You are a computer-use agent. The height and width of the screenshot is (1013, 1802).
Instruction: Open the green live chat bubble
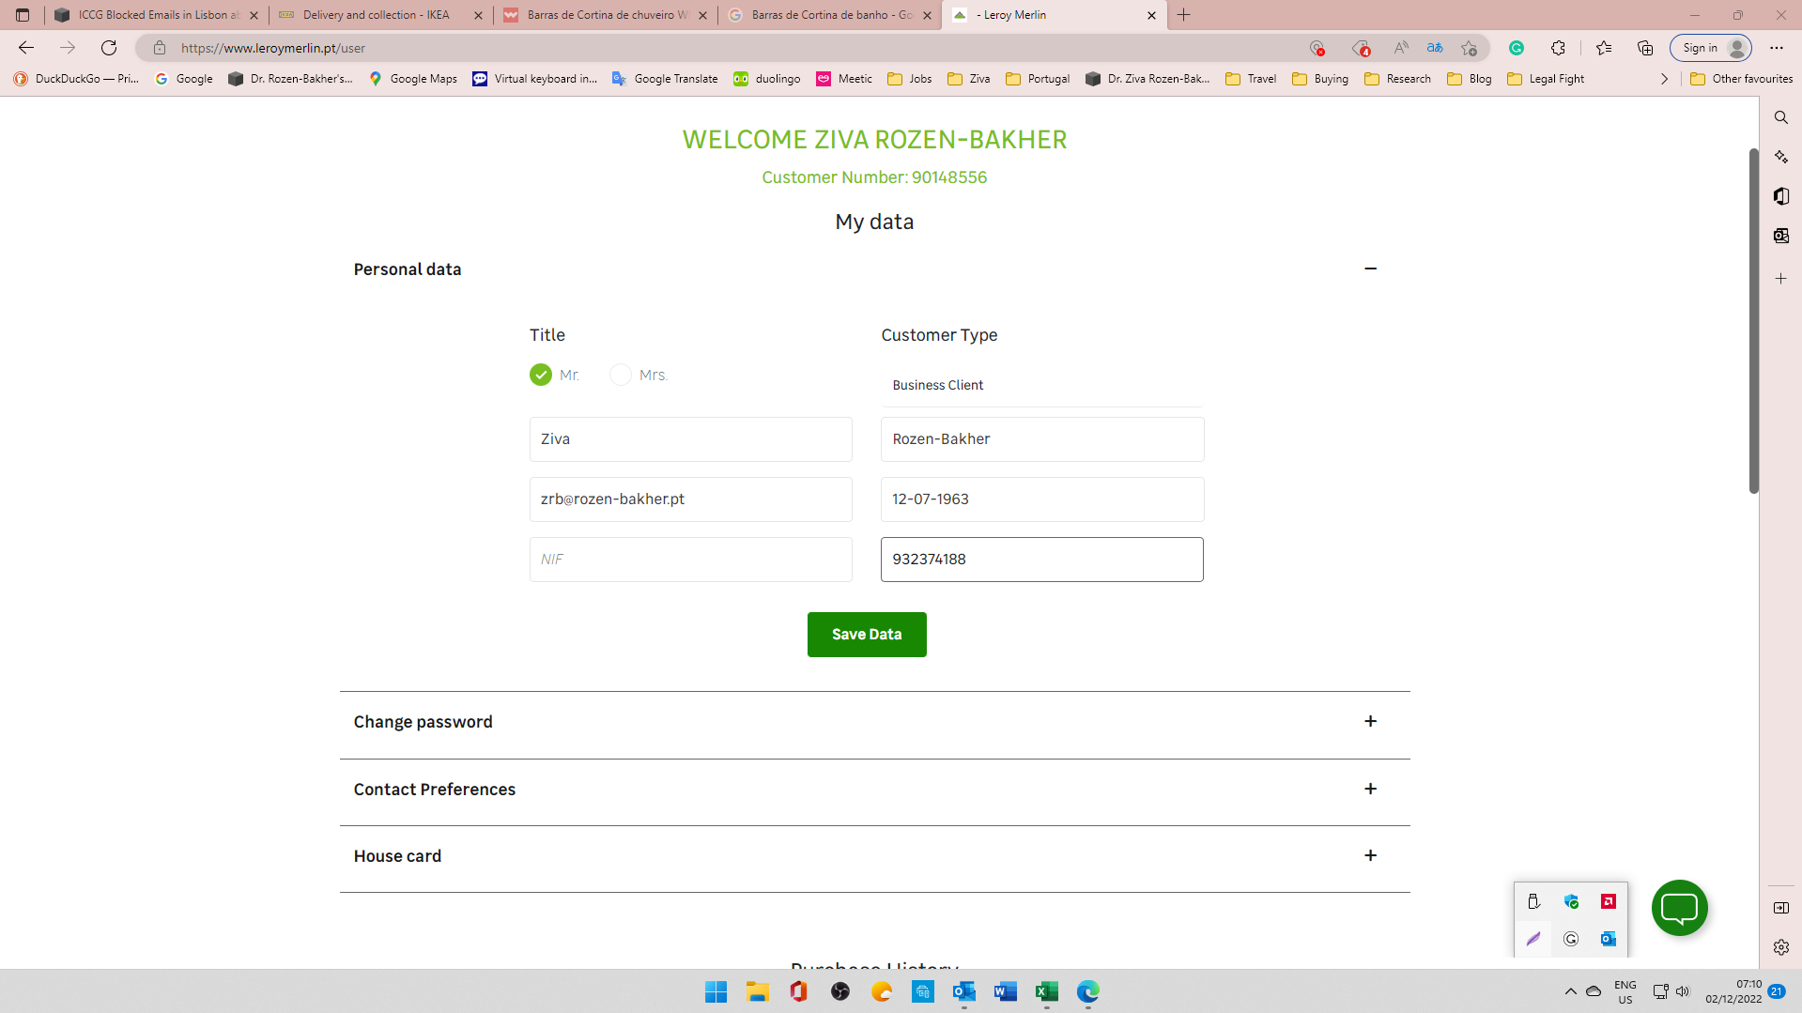tap(1679, 908)
